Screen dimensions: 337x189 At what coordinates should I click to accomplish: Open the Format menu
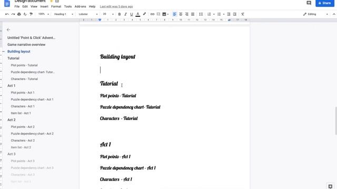tap(56, 6)
